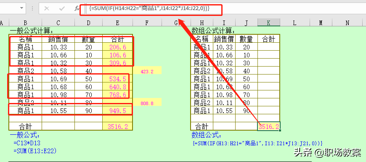The height and width of the screenshot is (162, 366).
Task: Click the left table 數量 header cell
Action: tap(88, 39)
